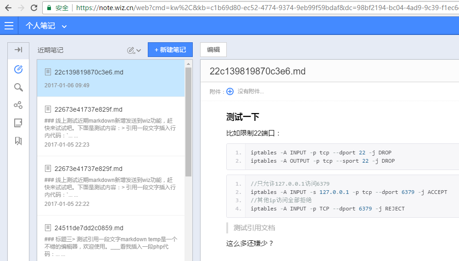Select note 22c139819870c3e6.md in list
Image resolution: width=459 pixels, height=261 pixels.
(x=111, y=78)
